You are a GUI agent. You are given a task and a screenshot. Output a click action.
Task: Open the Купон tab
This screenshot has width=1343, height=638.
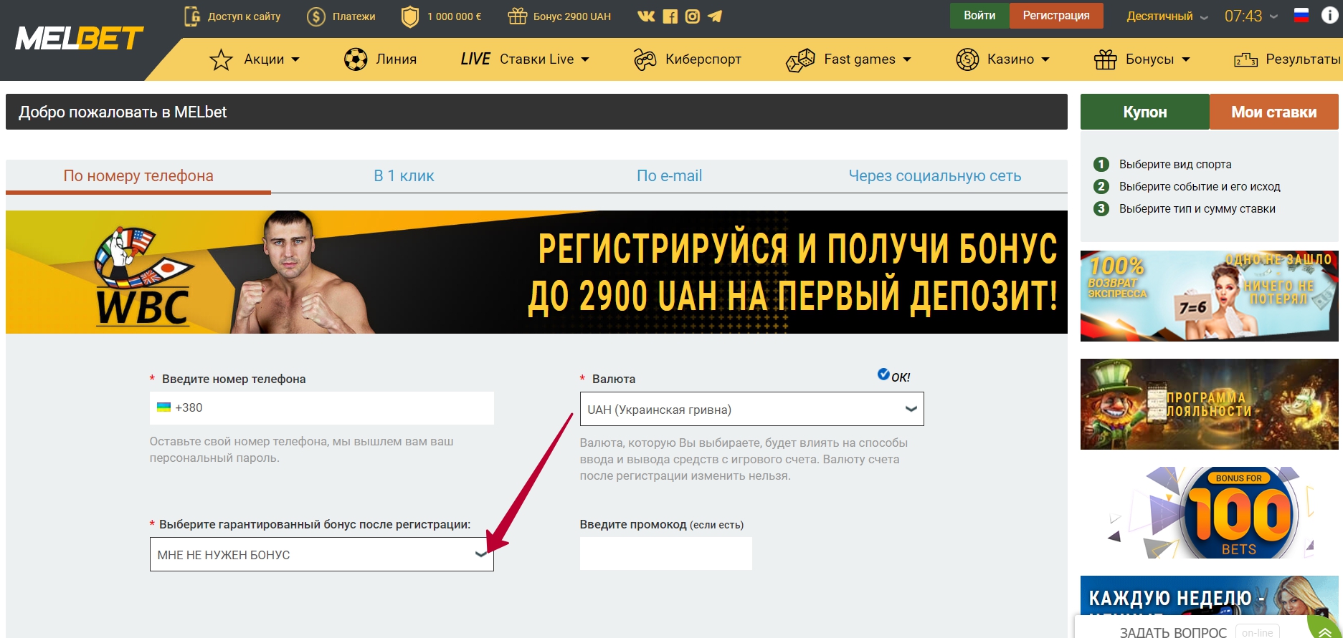(x=1145, y=112)
